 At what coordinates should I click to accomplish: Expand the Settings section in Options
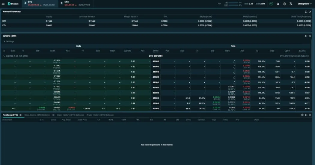point(9,41)
